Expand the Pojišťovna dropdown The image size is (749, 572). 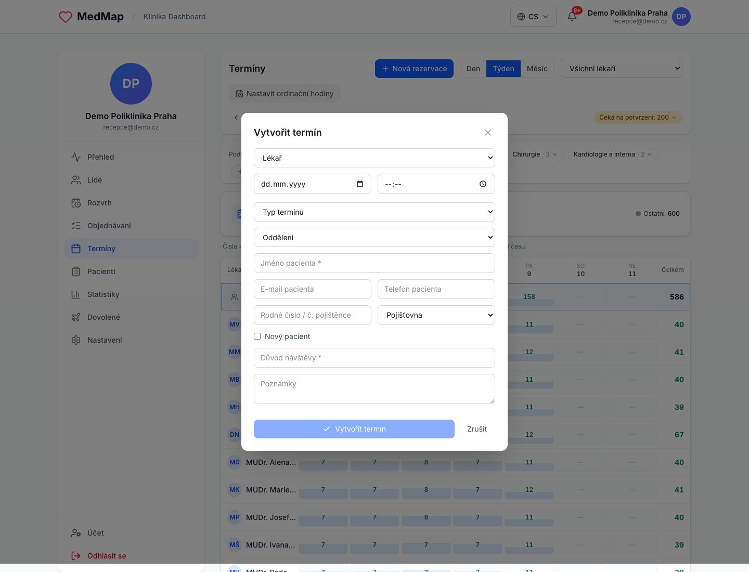pos(436,315)
